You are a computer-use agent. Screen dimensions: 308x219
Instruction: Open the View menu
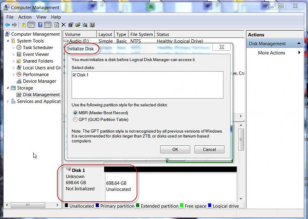pyautogui.click(x=41, y=17)
